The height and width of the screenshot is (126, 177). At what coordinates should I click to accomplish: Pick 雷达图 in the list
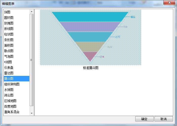[9, 73]
